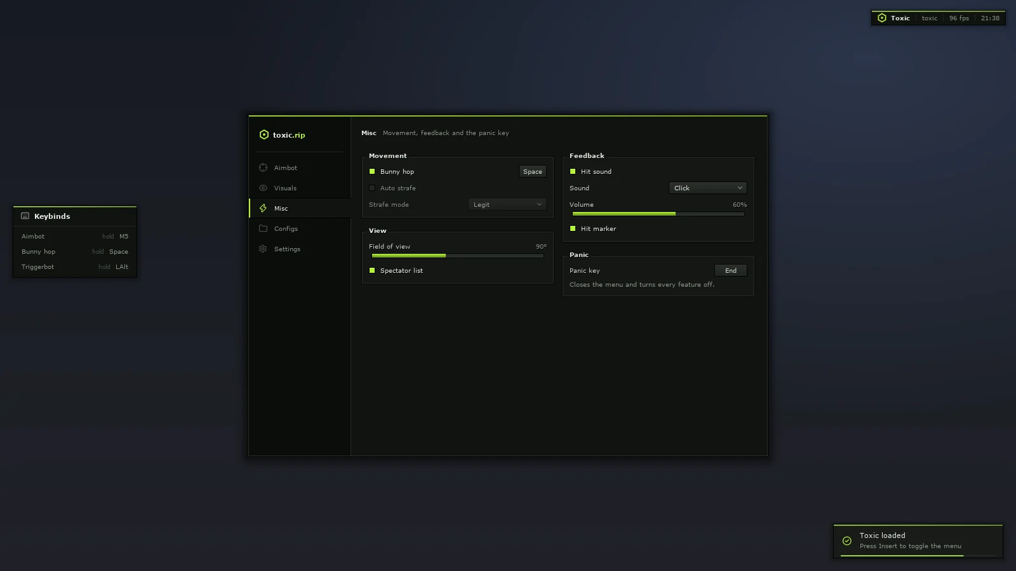
Task: Click the Aimbot crosshair icon in sidebar
Action: click(263, 167)
